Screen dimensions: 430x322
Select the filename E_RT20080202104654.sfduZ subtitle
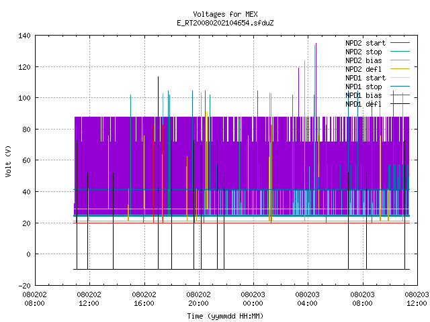point(225,23)
